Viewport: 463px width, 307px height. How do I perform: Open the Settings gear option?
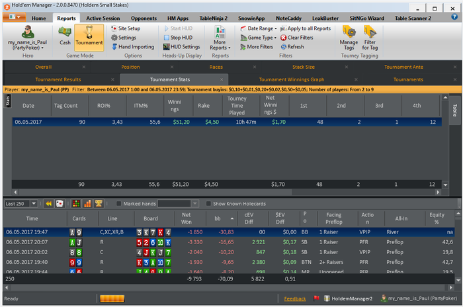pos(124,38)
